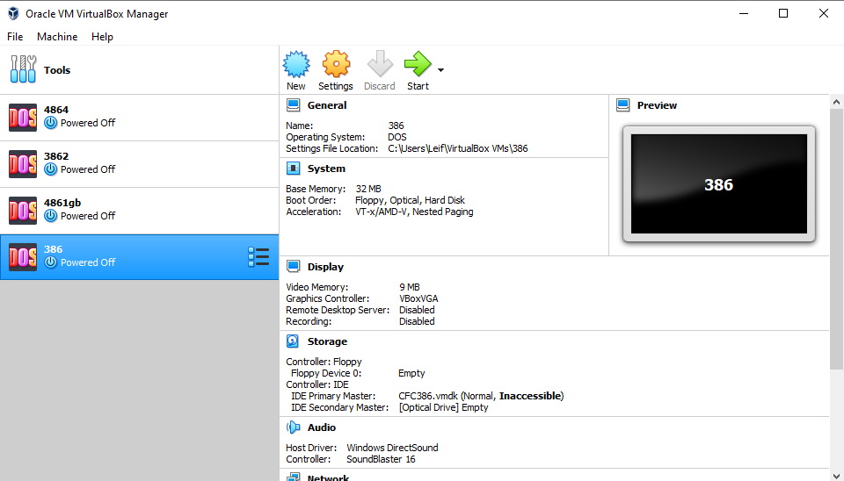
Task: Click the New virtual machine icon
Action: click(296, 64)
